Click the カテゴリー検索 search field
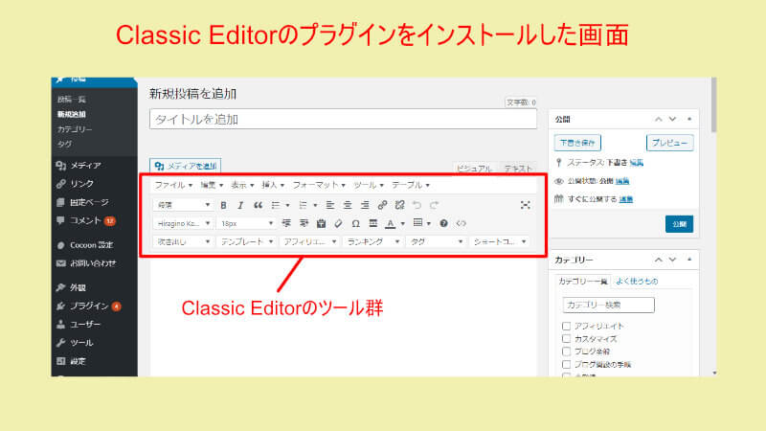The height and width of the screenshot is (431, 766). 608,305
